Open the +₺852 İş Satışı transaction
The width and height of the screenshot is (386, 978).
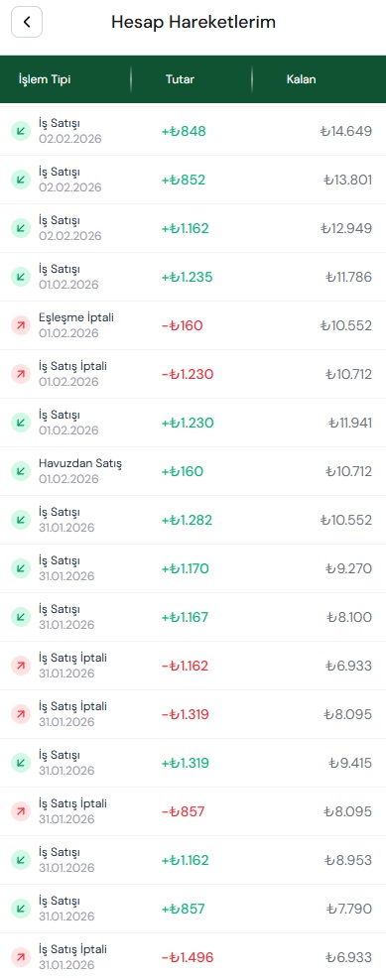[x=193, y=180]
